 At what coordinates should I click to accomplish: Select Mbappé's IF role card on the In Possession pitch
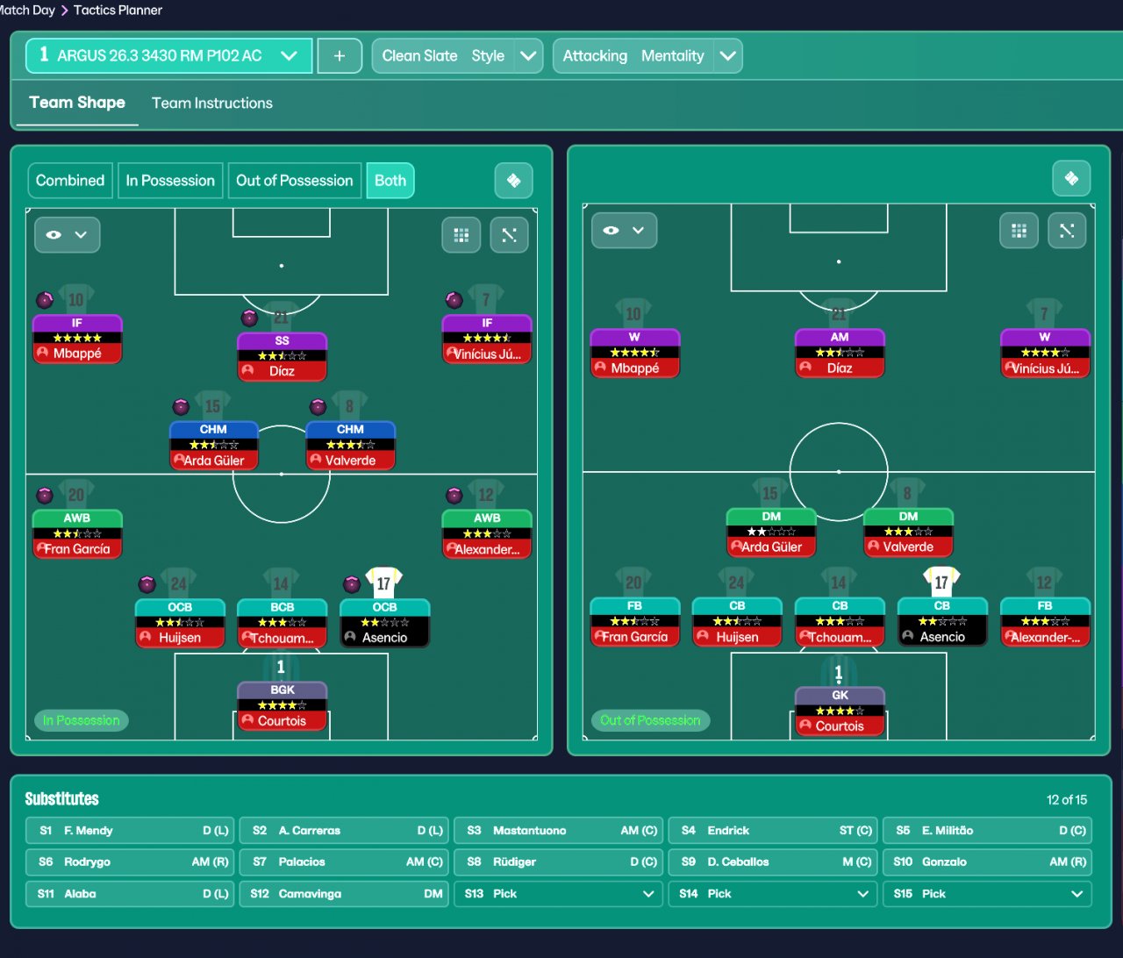[77, 339]
